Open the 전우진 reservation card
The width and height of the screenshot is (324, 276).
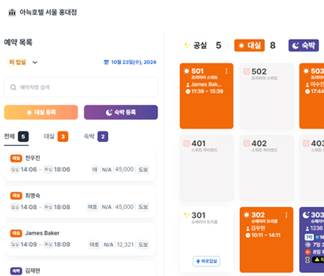point(80,164)
